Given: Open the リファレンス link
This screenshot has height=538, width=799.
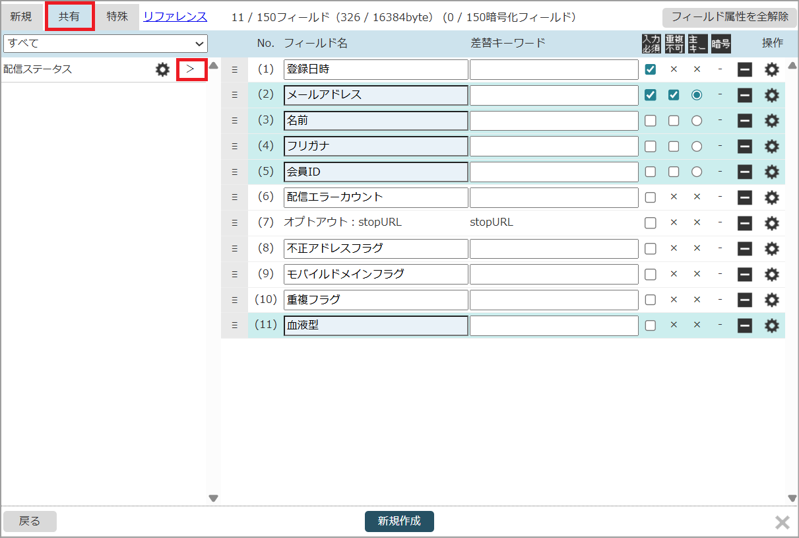Looking at the screenshot, I should [175, 17].
